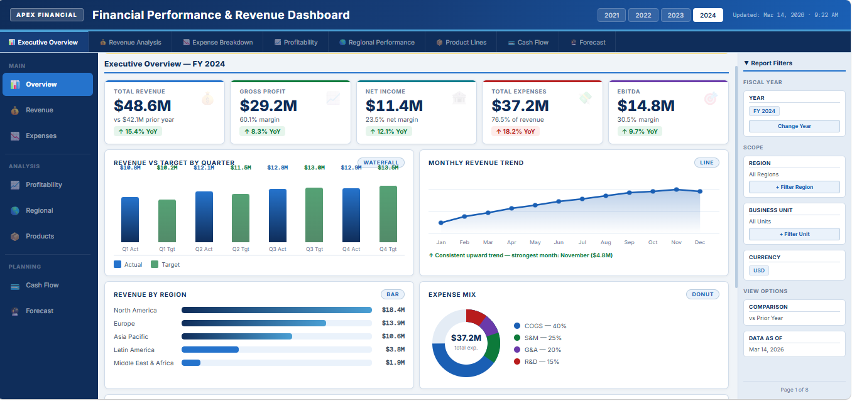Click the APEX FINANCIAL logo badge
Image resolution: width=852 pixels, height=401 pixels.
pyautogui.click(x=47, y=14)
